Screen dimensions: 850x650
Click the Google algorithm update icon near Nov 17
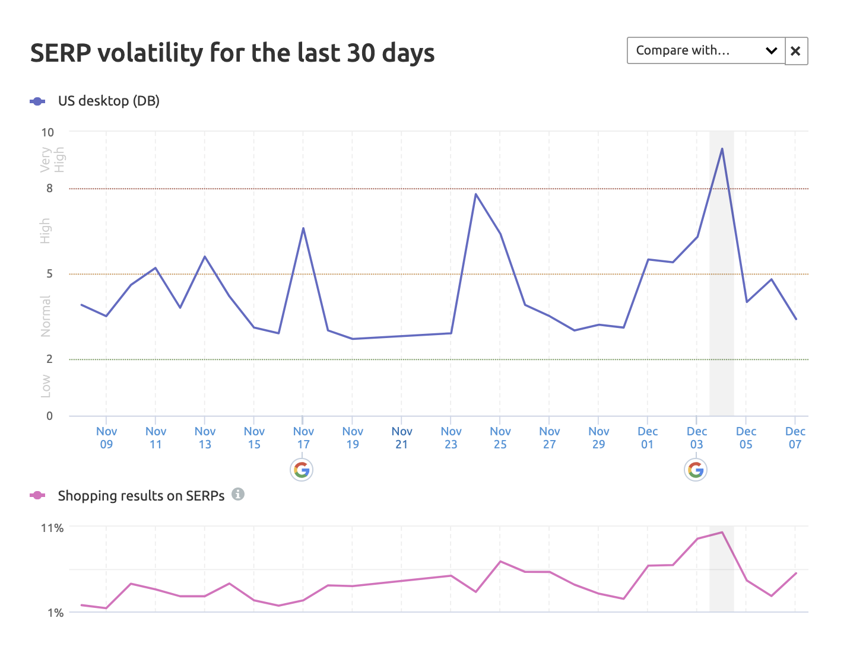pos(302,470)
